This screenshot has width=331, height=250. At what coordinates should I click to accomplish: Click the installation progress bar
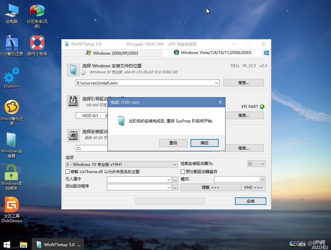coord(170,201)
